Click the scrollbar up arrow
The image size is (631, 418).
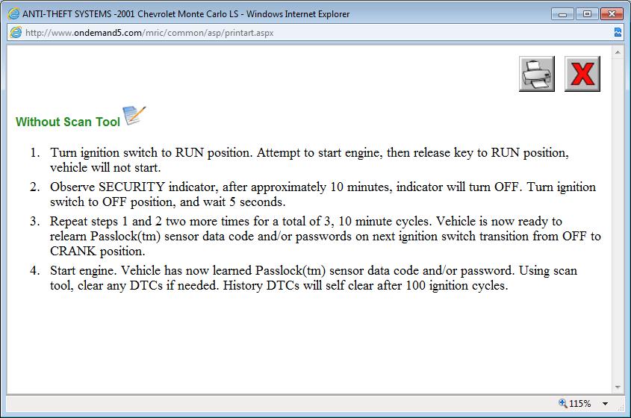click(x=618, y=52)
